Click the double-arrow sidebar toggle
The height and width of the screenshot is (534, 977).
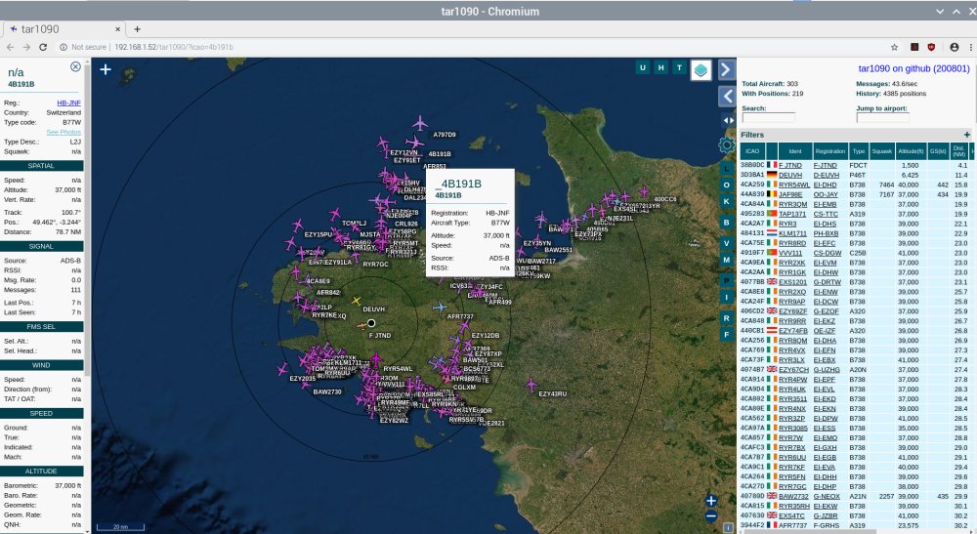point(727,120)
